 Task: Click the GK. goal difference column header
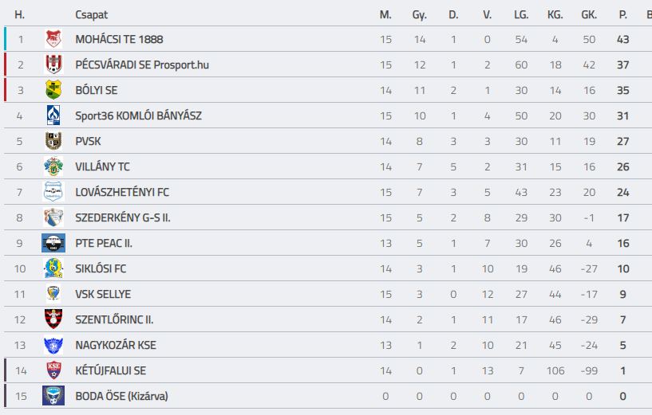tap(589, 15)
